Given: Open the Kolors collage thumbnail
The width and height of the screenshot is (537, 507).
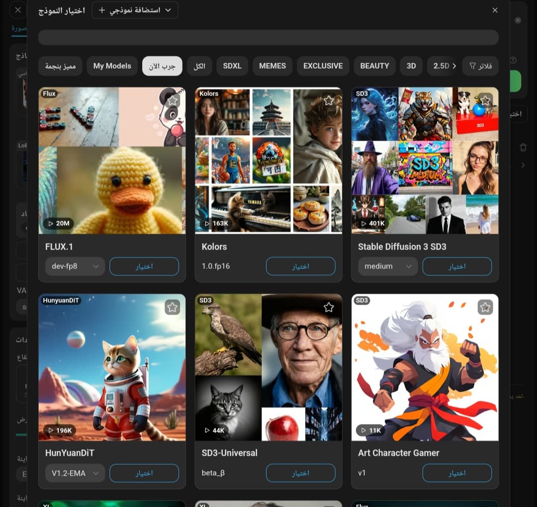Looking at the screenshot, I should [268, 161].
